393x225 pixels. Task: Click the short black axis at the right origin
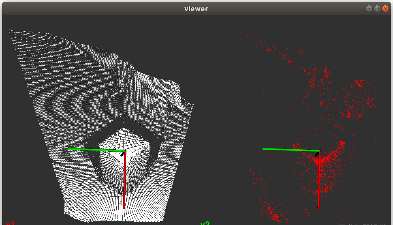pos(317,154)
